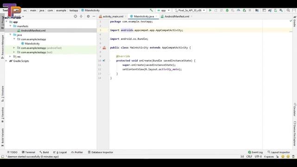Collapse the first com.example.testapp package
Screen dimensions: 297x167
(14, 39)
